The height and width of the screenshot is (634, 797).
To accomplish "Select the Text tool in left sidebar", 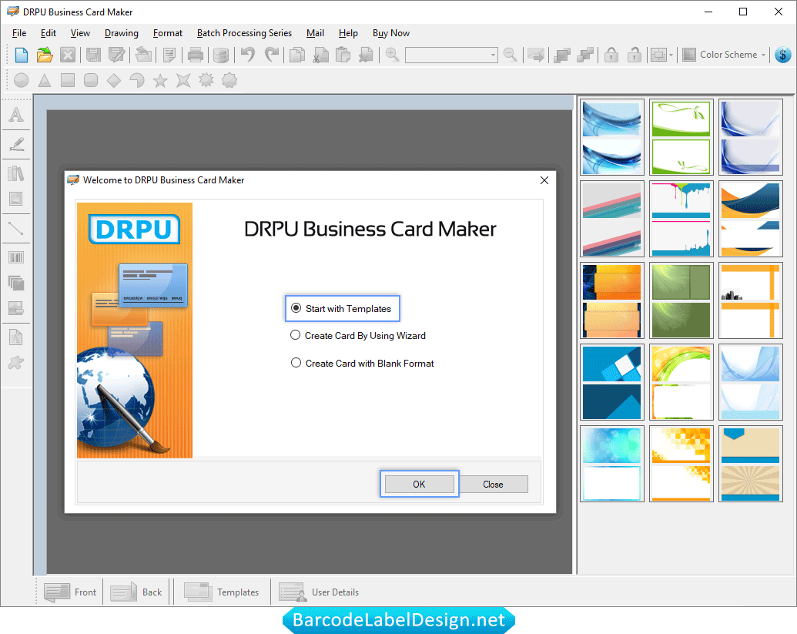I will coord(16,115).
